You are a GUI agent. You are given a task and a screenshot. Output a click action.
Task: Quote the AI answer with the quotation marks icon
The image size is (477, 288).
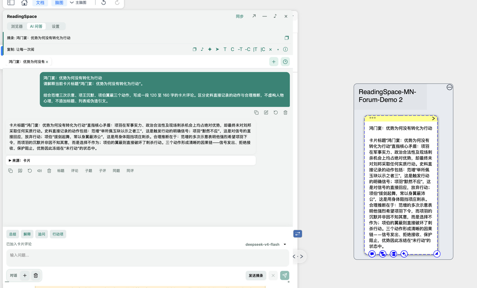point(20,171)
